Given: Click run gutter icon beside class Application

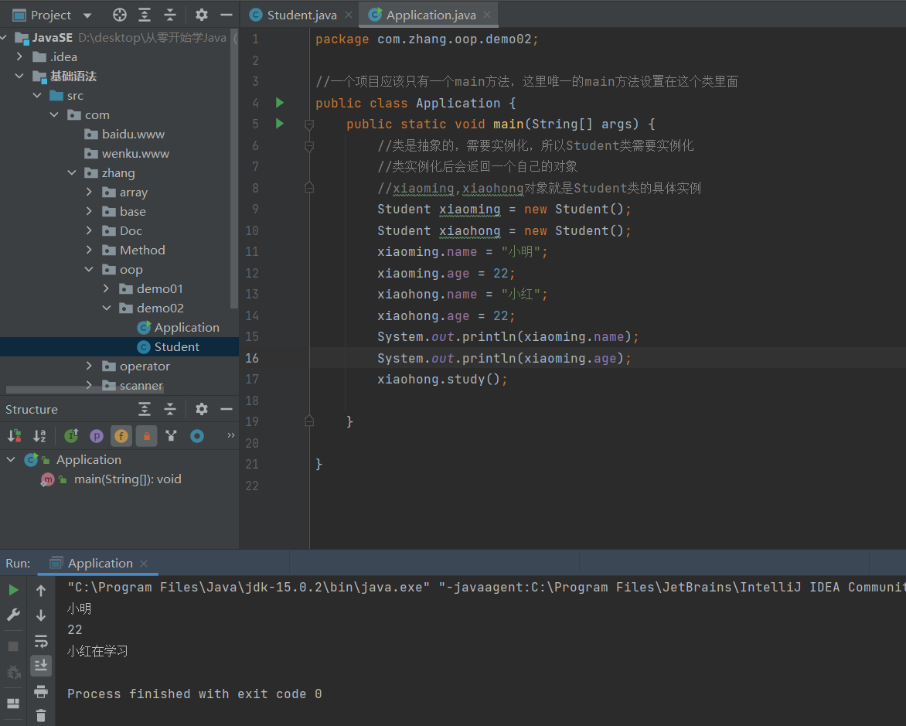Looking at the screenshot, I should click(x=280, y=103).
